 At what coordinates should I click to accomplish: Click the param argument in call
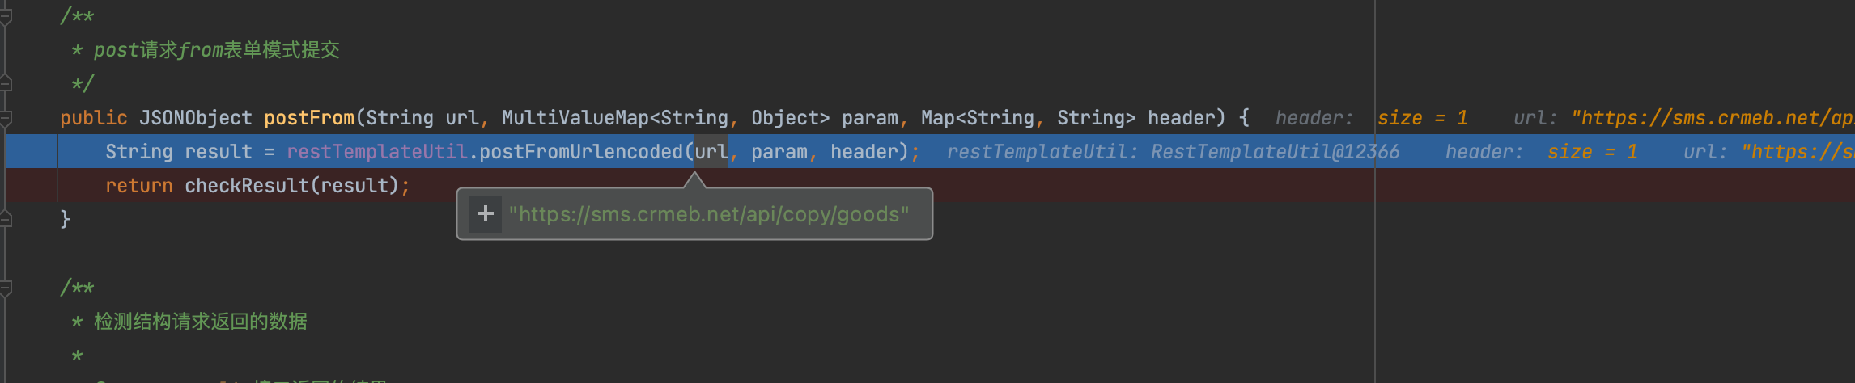click(779, 152)
